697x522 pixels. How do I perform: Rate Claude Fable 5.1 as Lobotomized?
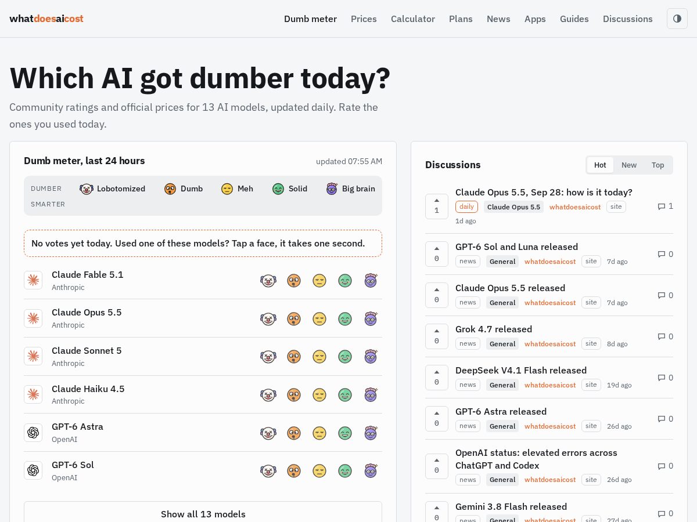268,281
